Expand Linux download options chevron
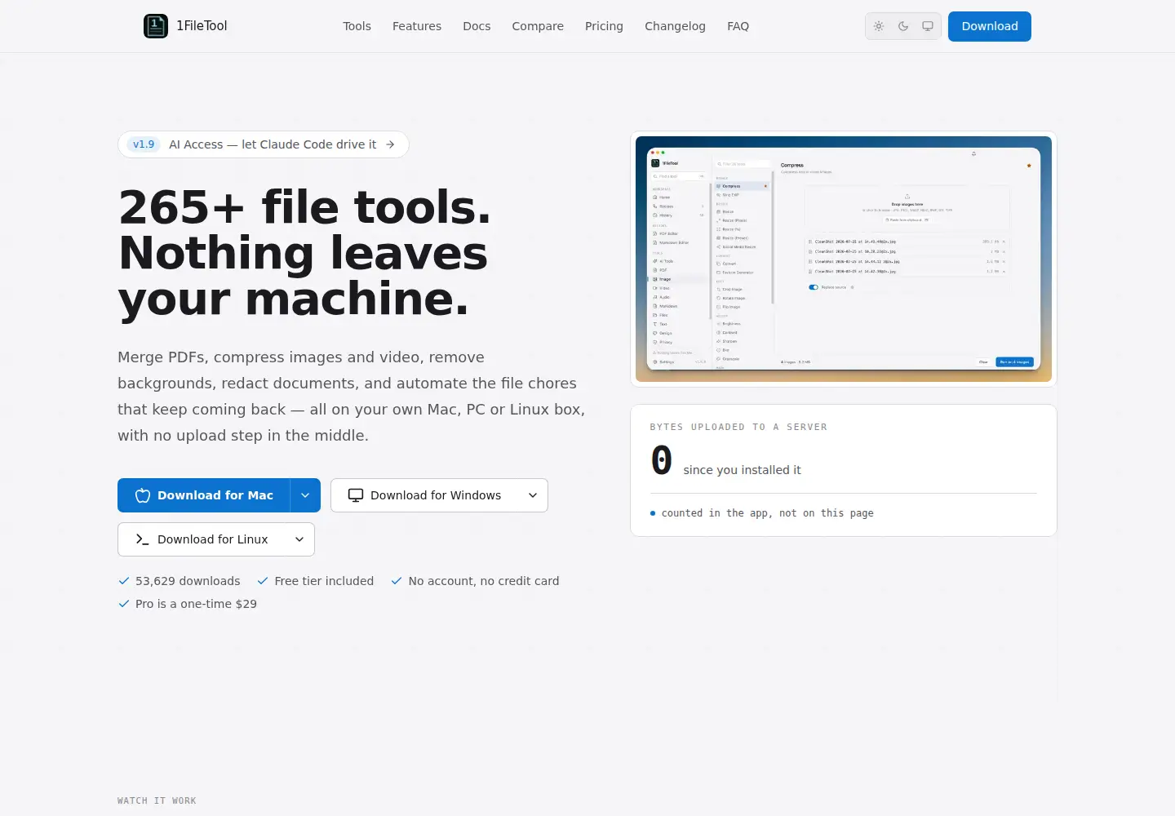The width and height of the screenshot is (1175, 816). [299, 539]
